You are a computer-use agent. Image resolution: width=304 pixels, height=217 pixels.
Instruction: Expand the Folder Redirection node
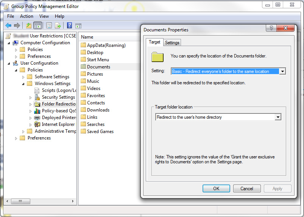pyautogui.click(x=30, y=104)
